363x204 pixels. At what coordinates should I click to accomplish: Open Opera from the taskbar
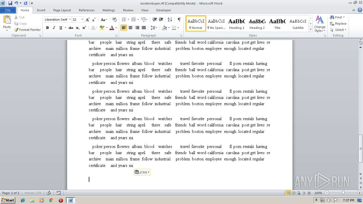(61, 200)
